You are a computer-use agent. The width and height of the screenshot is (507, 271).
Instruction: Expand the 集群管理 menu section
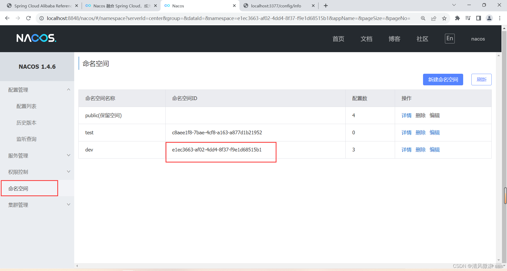[37, 205]
